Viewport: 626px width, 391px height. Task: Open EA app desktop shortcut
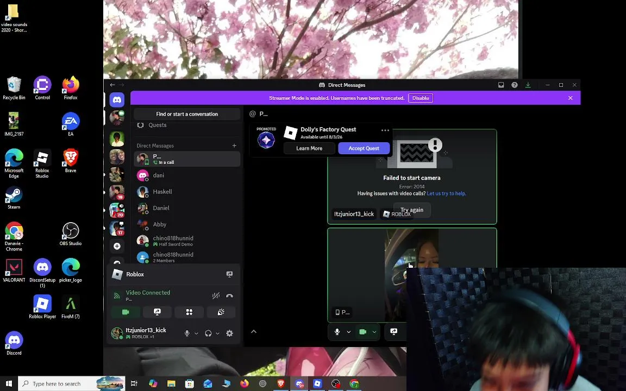tap(71, 124)
